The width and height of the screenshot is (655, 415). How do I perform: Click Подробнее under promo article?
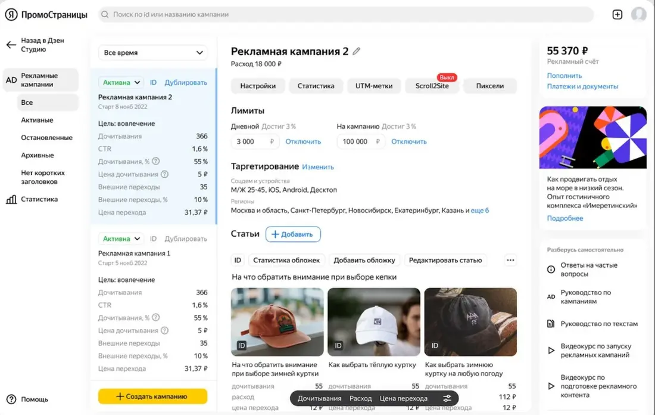tap(564, 218)
